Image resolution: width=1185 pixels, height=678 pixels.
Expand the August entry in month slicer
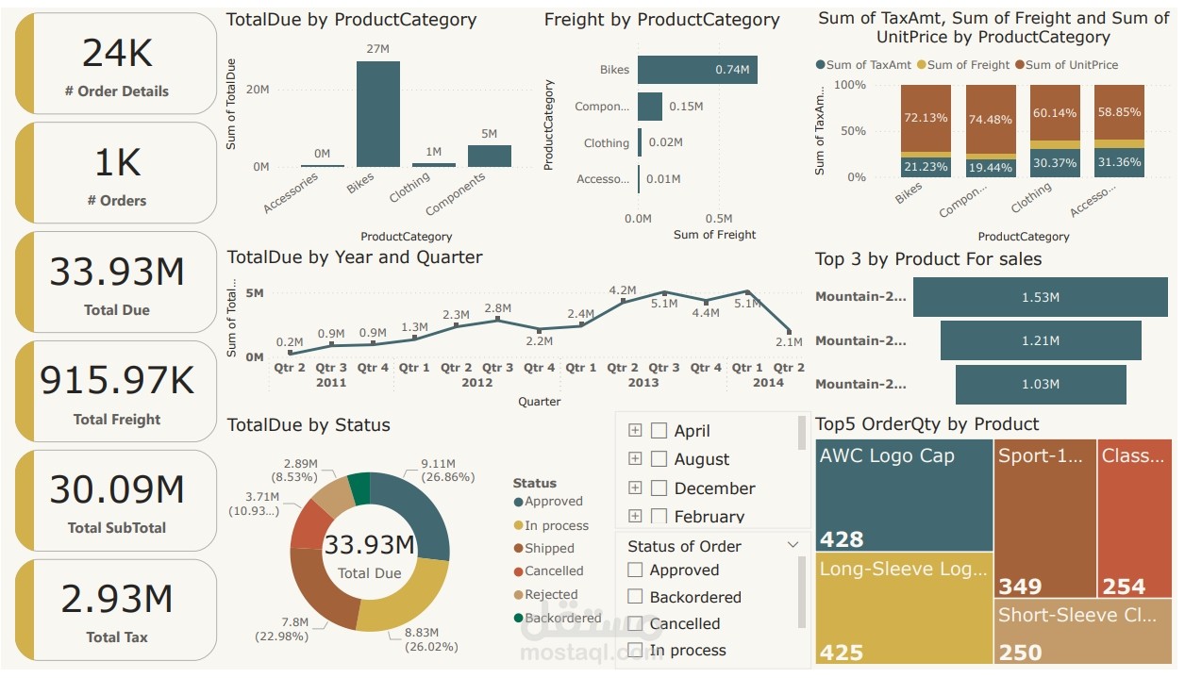tap(637, 459)
